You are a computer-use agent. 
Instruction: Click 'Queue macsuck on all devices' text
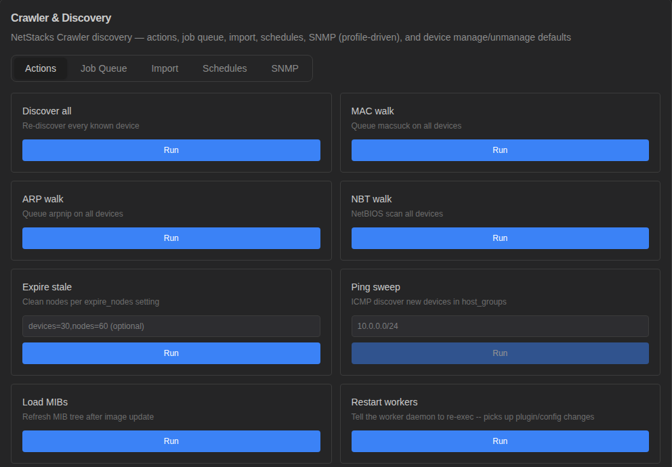(x=406, y=126)
